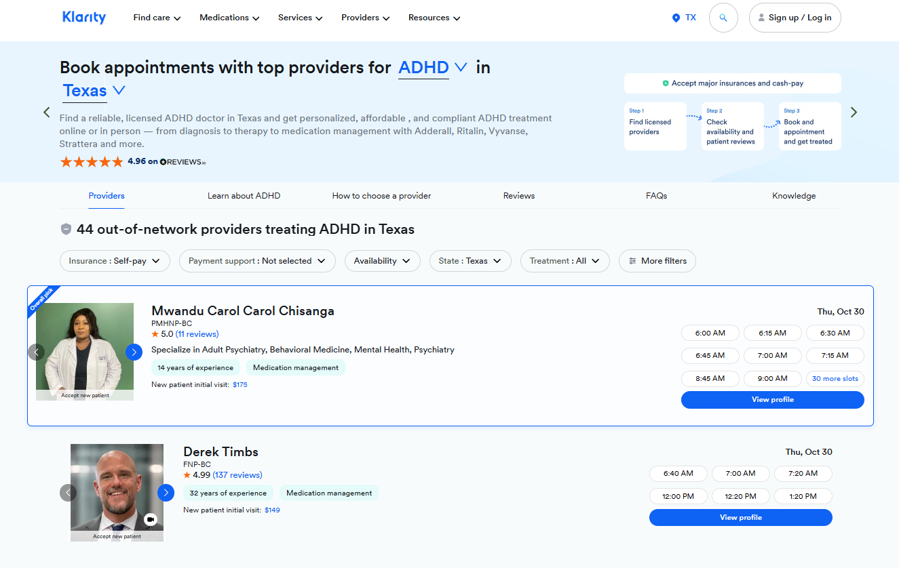
Task: Open Availability filter
Action: [x=382, y=261]
